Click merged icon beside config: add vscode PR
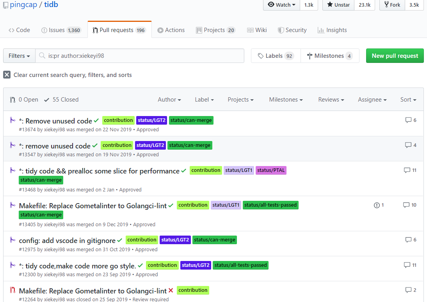 click(12, 240)
